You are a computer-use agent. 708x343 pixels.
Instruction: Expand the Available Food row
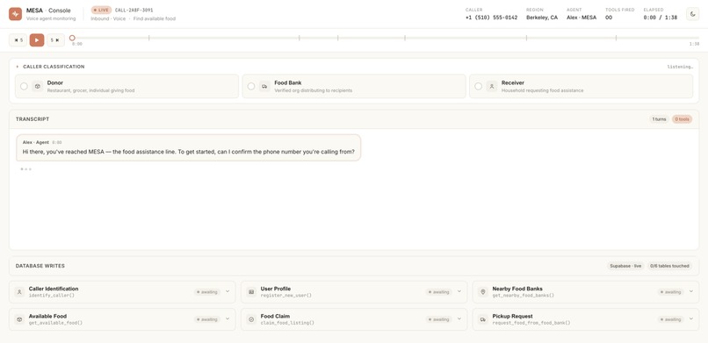[x=228, y=319]
